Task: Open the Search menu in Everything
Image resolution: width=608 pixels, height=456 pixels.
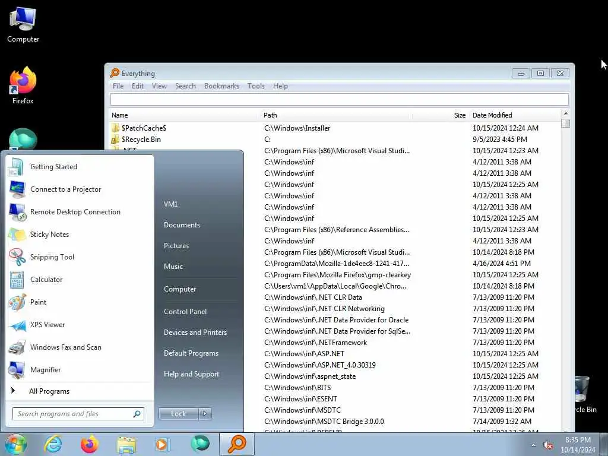Action: click(185, 86)
